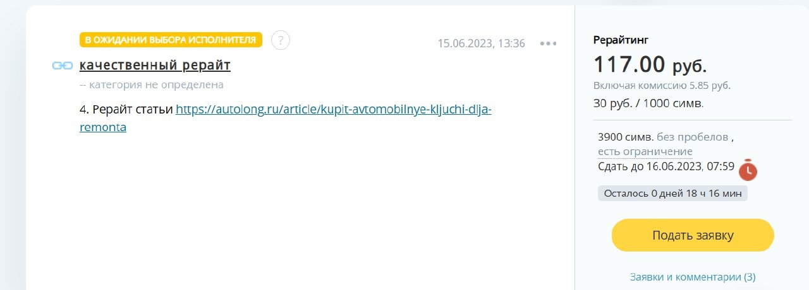Click the order date 15.06.2023, 13:36
This screenshot has height=290, width=809.
coord(481,43)
